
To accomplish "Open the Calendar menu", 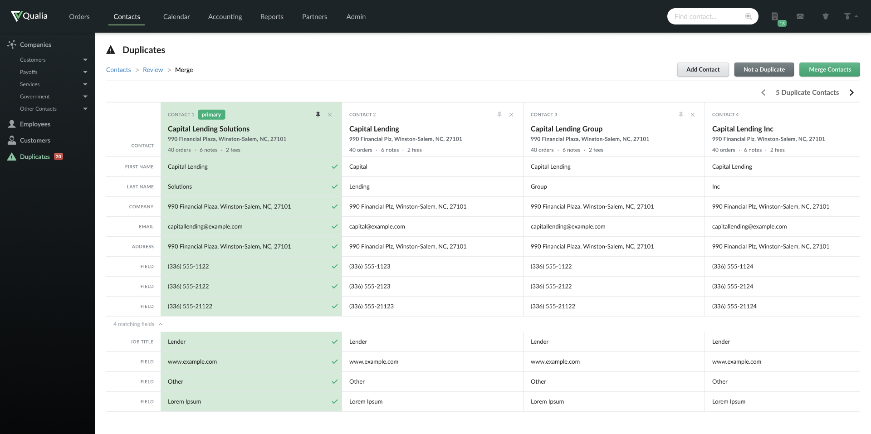I will pyautogui.click(x=176, y=16).
